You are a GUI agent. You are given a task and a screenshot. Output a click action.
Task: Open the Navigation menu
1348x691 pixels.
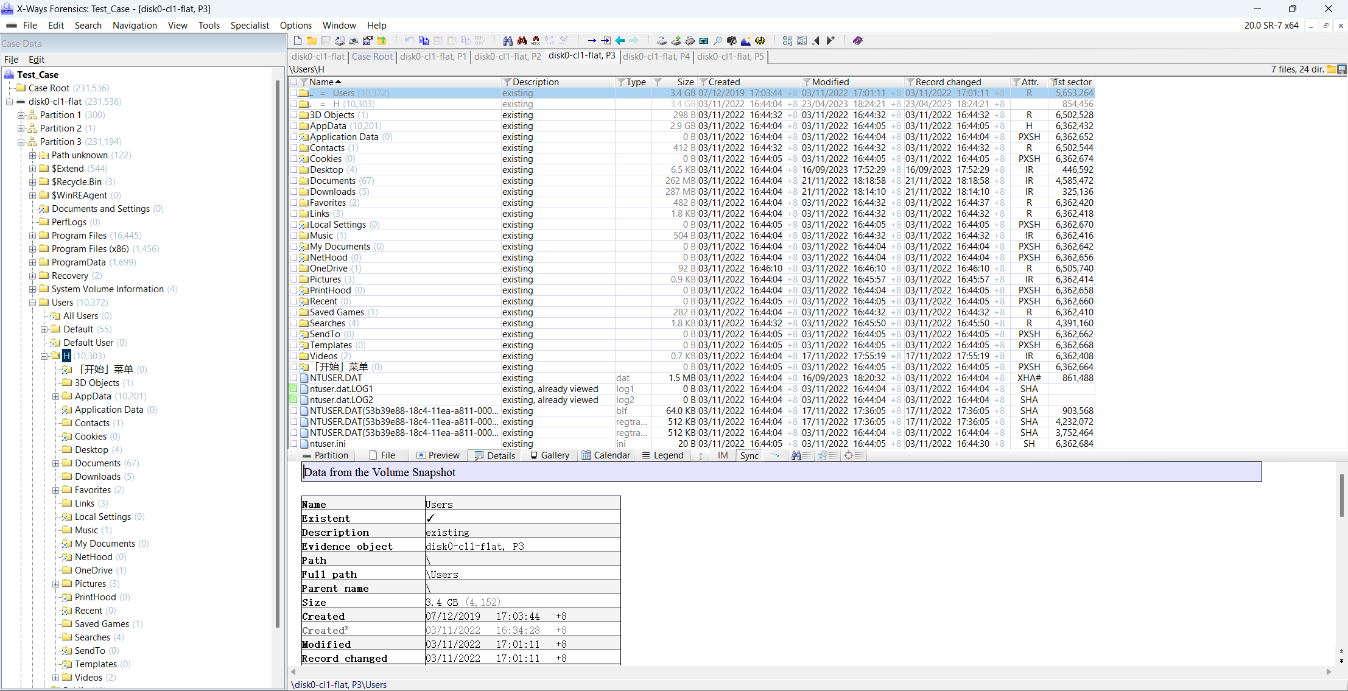click(135, 26)
